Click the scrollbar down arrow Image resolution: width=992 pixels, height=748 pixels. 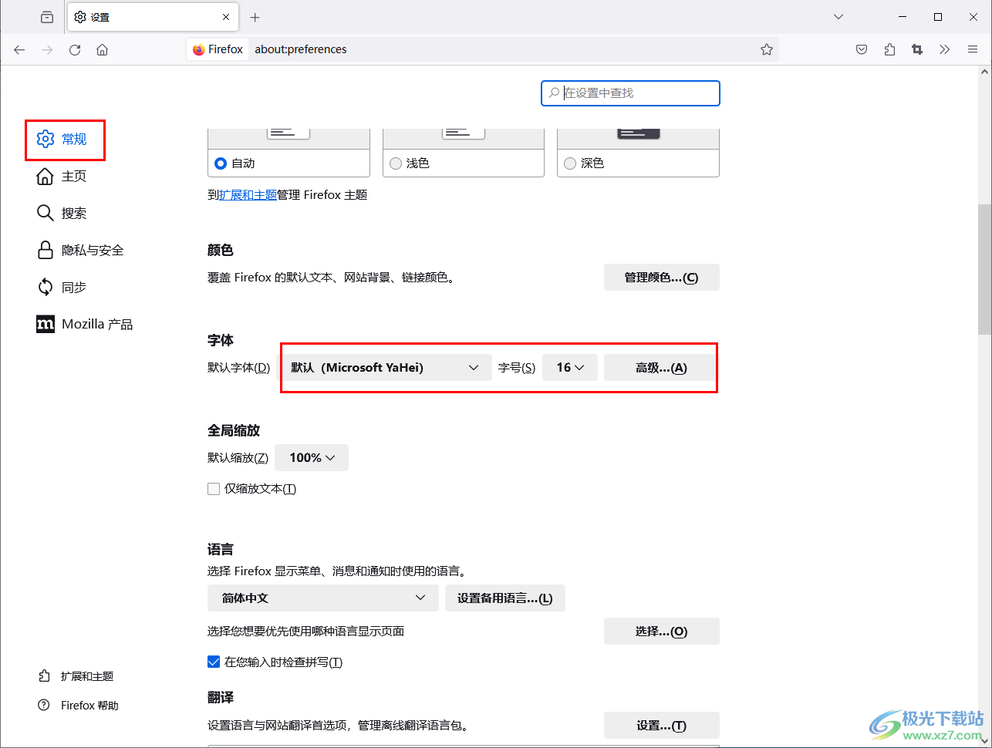click(984, 741)
